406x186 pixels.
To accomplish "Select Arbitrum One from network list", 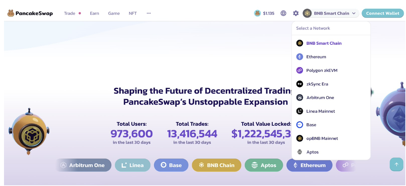I will pos(331,98).
